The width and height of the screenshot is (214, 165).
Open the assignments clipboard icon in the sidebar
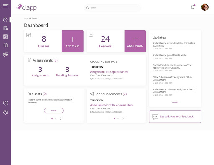click(x=5, y=45)
